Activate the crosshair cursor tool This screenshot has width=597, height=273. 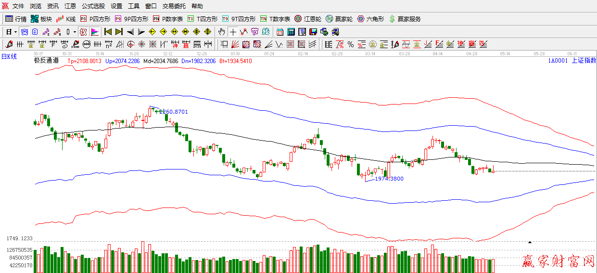[233, 32]
